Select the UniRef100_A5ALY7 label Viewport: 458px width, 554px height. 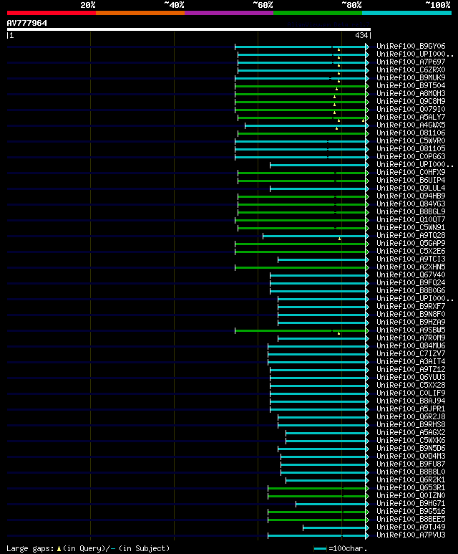[x=411, y=118]
